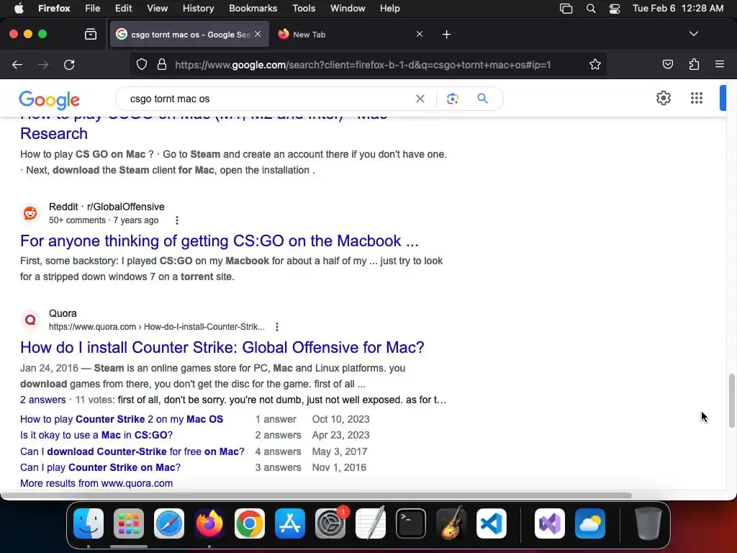Search by image with Google Lens
This screenshot has height=553, width=737.
pos(453,99)
